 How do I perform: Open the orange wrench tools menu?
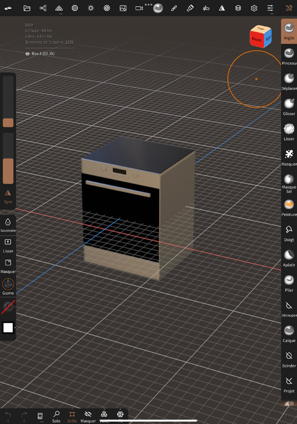289,8
